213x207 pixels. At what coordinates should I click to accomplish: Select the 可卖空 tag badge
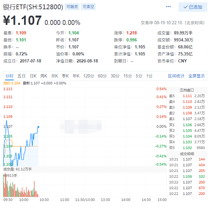(x=88, y=7)
